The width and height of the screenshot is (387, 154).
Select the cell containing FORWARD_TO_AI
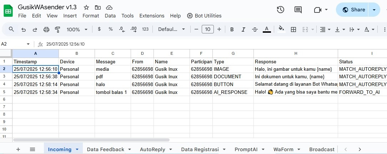[x=362, y=92]
